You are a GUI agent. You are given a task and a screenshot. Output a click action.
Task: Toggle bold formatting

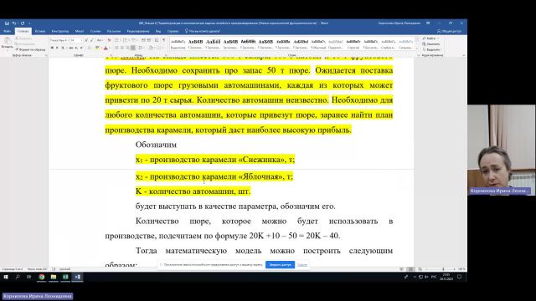tap(52, 48)
